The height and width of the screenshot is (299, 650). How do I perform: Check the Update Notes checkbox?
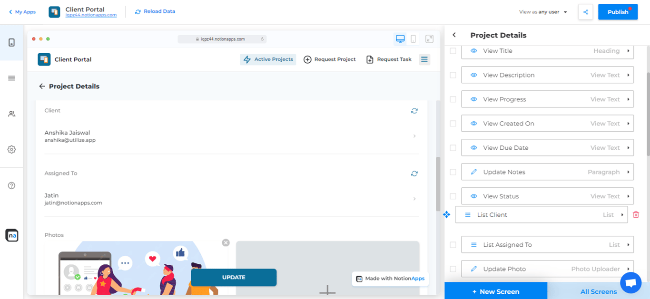pos(453,172)
